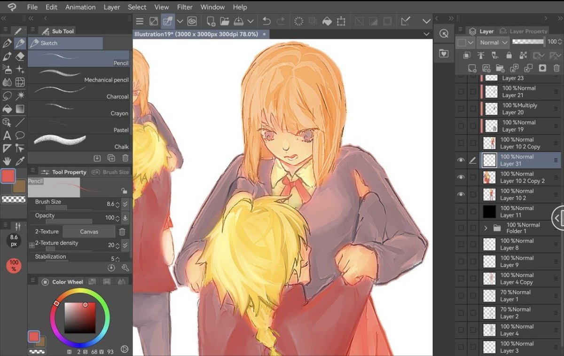The width and height of the screenshot is (564, 356).
Task: Switch to the Layer Property tab
Action: pyautogui.click(x=524, y=31)
